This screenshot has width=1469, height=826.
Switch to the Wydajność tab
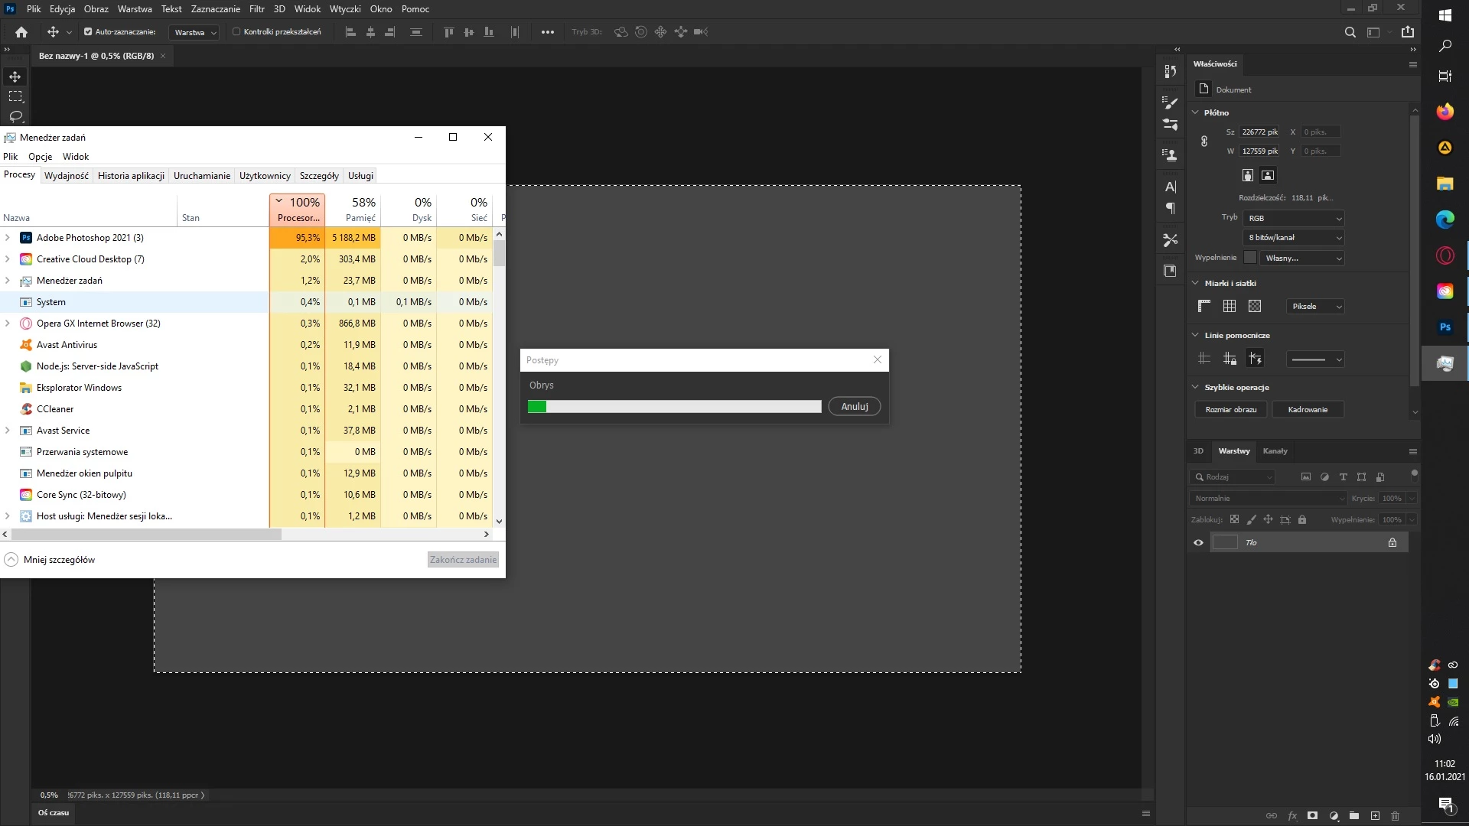coord(66,175)
